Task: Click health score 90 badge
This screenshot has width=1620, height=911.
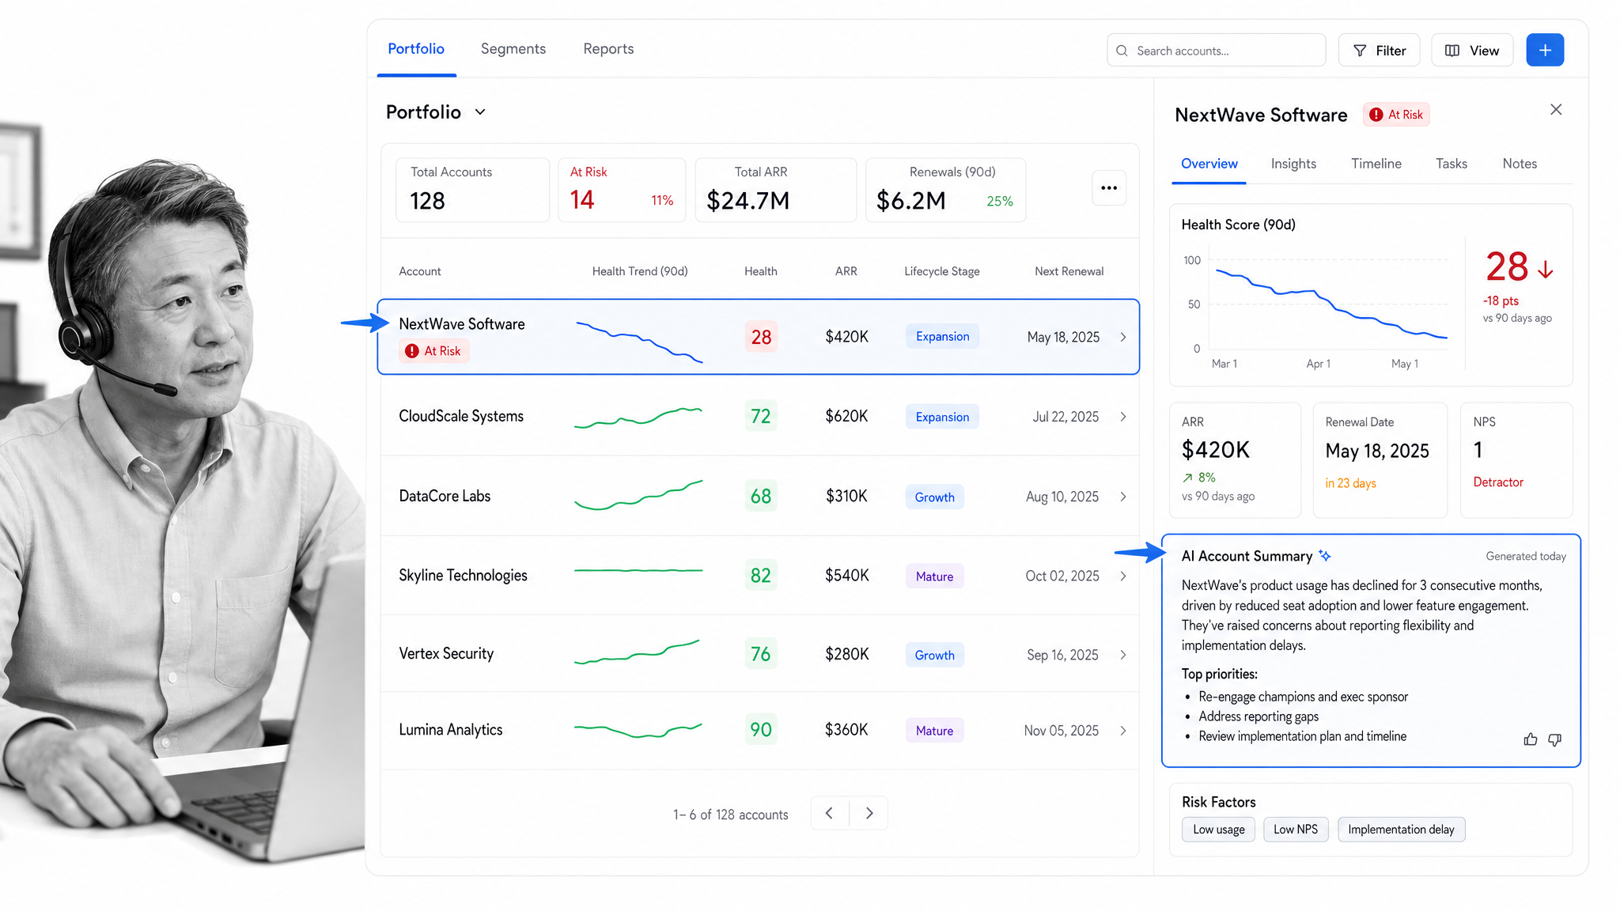Action: [760, 729]
